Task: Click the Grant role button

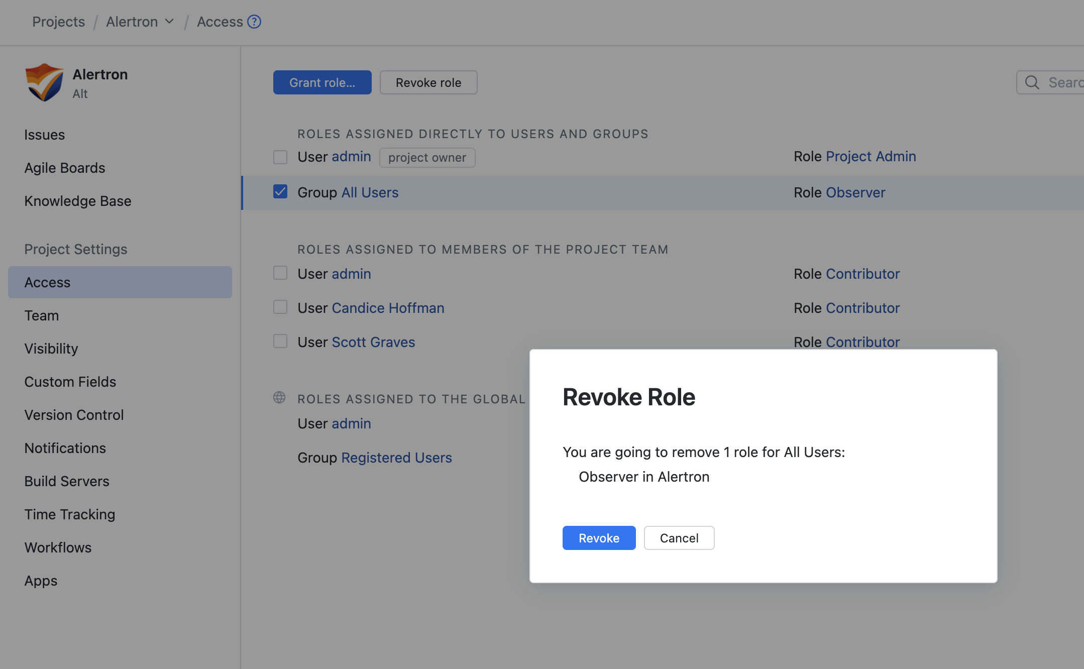Action: coord(322,82)
